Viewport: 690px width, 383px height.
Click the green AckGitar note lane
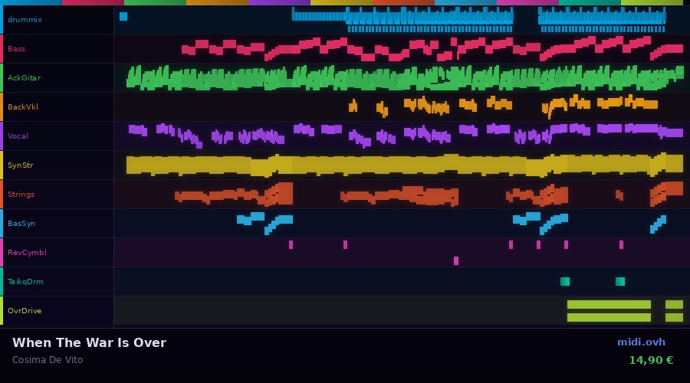383,78
